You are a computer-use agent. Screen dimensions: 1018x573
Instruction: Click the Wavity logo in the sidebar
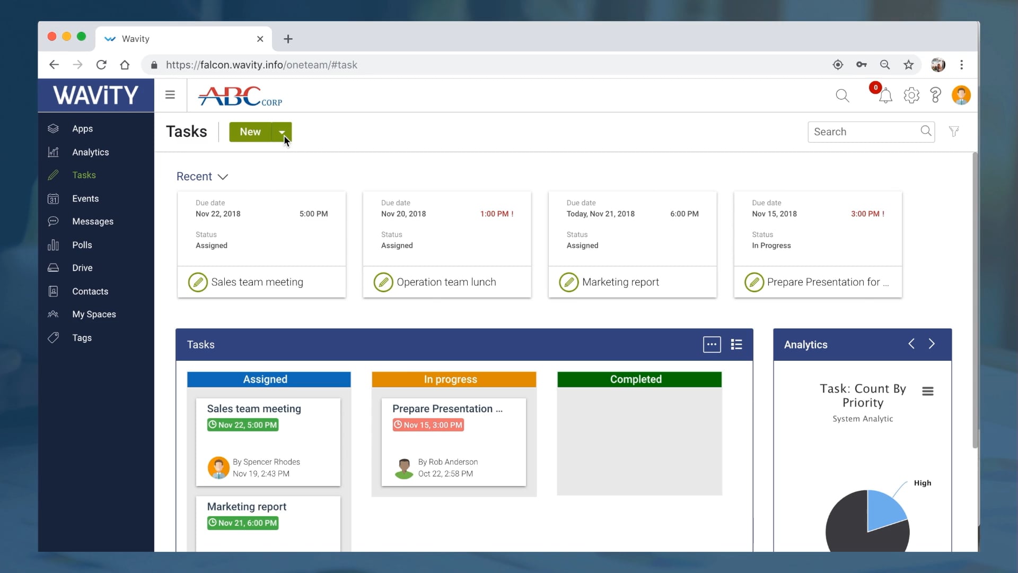(96, 95)
